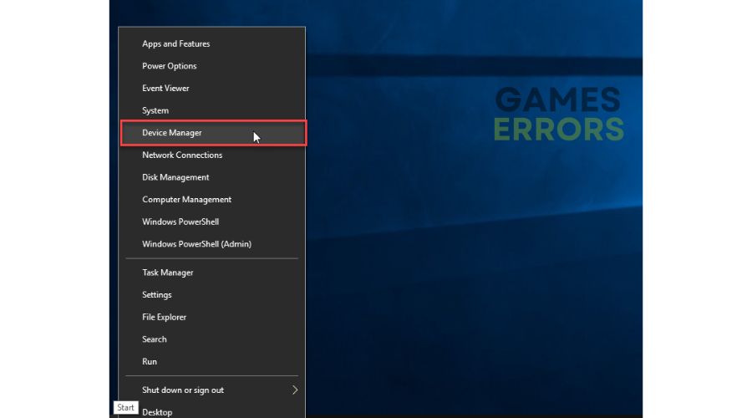Screen dimensions: 752x418
Task: Select Computer Management entry
Action: tap(186, 200)
